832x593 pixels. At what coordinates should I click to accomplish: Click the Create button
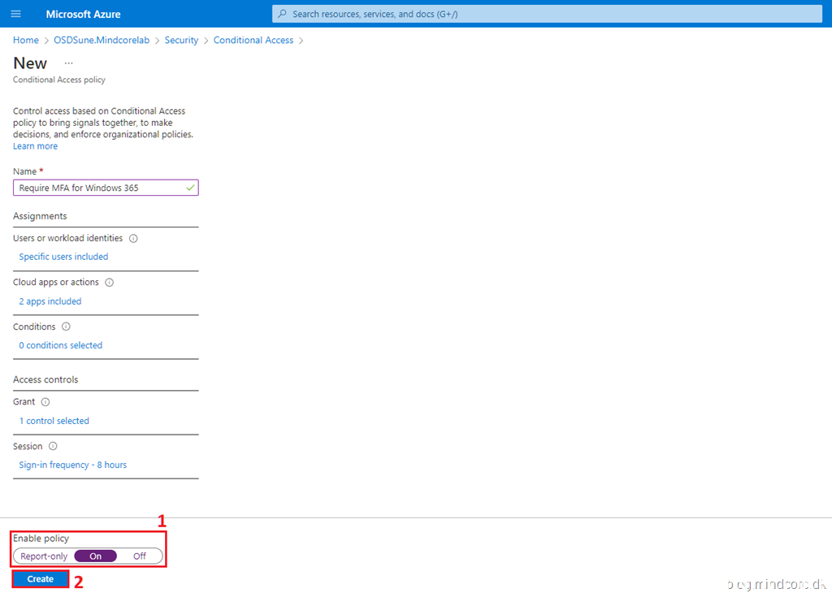point(41,579)
